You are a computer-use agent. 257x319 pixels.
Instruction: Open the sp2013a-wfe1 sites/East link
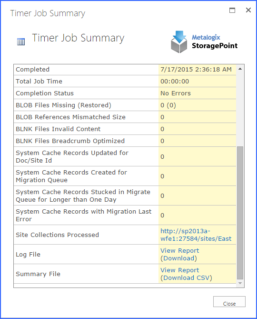[196, 235]
